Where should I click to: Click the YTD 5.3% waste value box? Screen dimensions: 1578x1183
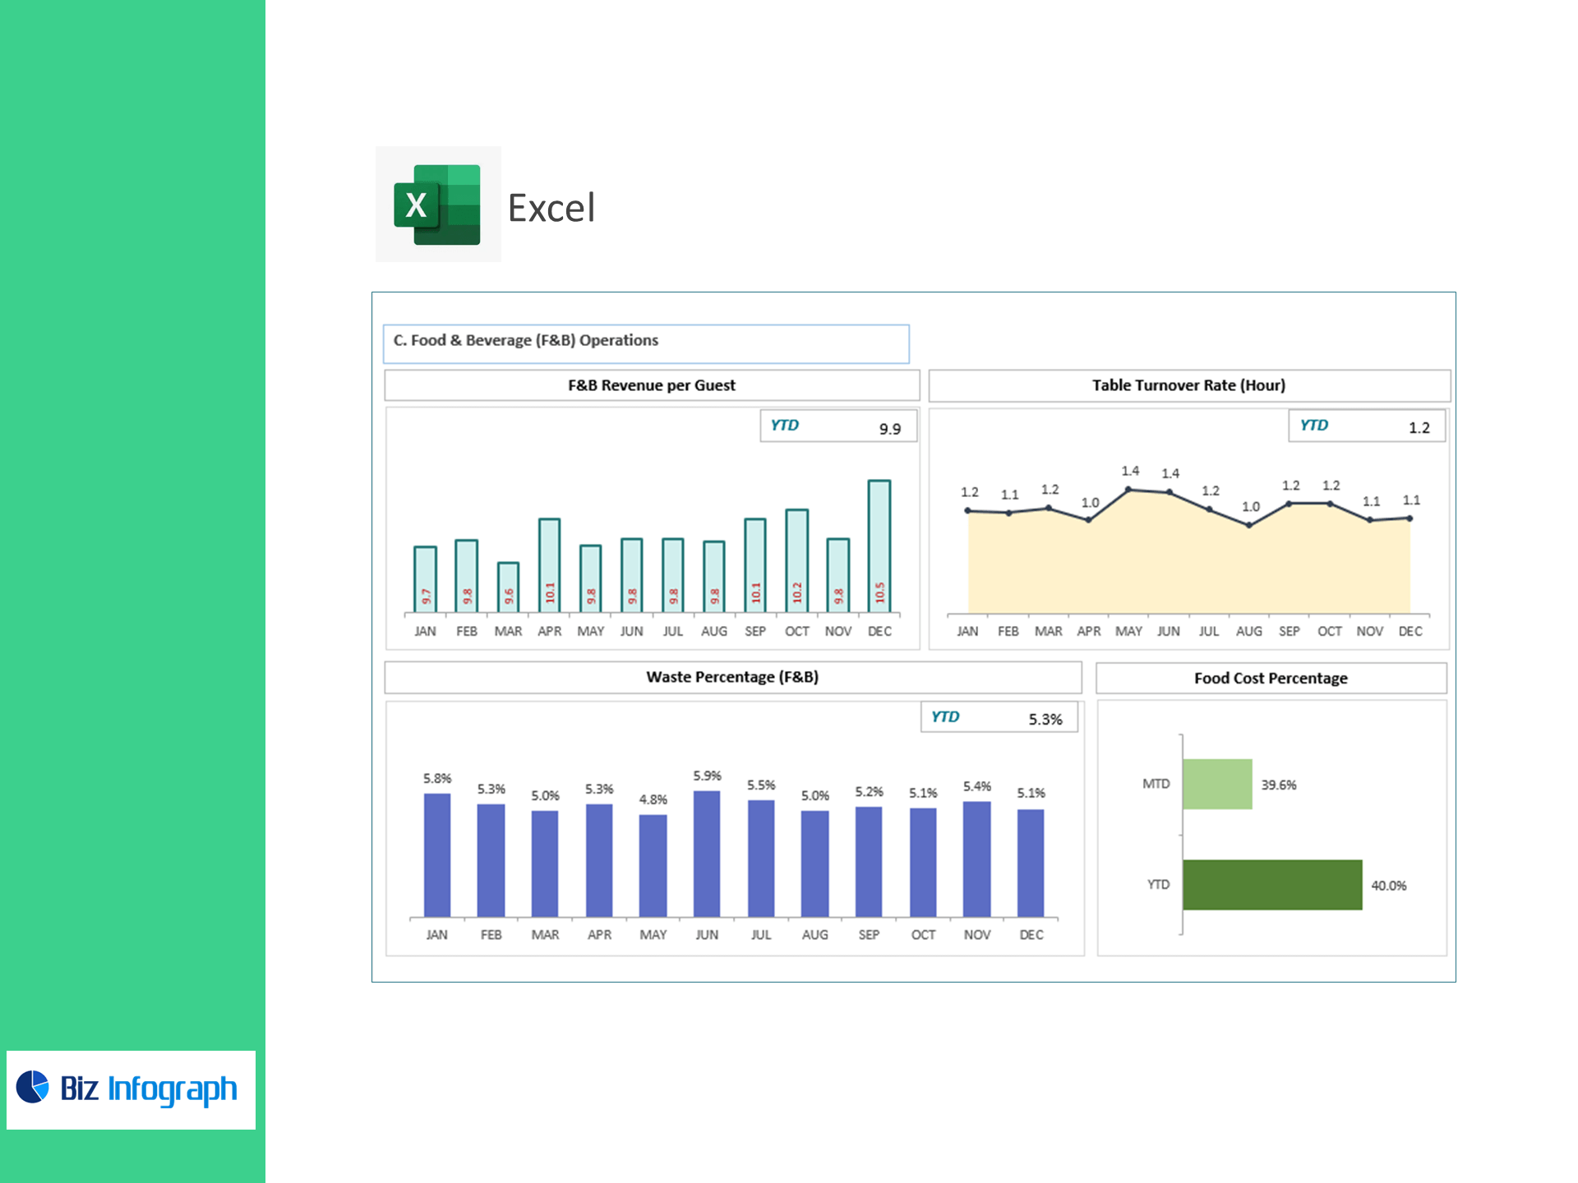pyautogui.click(x=999, y=717)
